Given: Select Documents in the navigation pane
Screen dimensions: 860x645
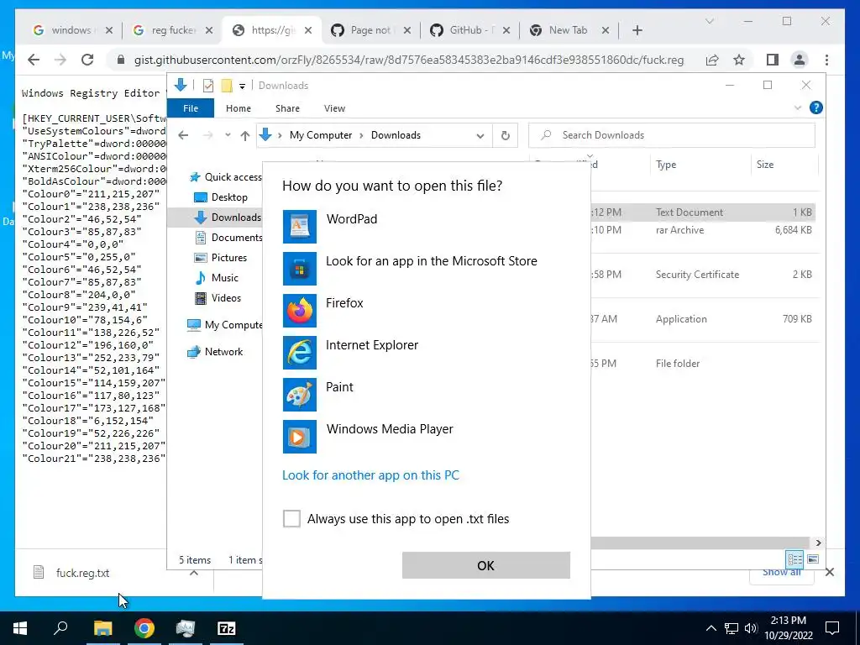Looking at the screenshot, I should coord(228,238).
